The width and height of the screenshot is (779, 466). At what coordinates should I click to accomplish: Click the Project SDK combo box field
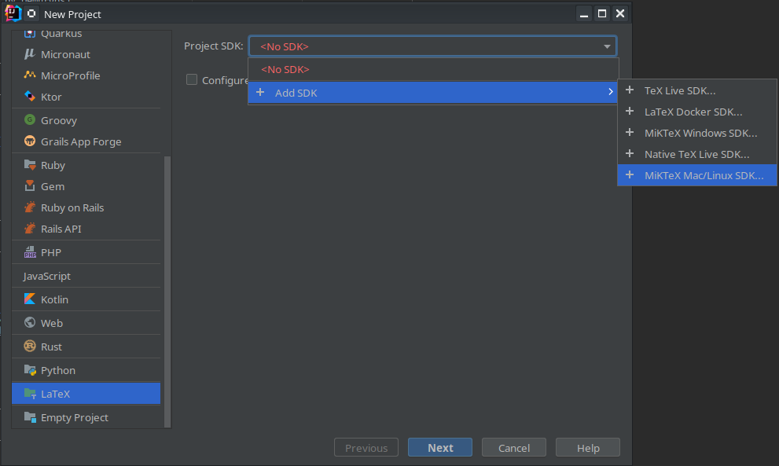[x=432, y=46]
